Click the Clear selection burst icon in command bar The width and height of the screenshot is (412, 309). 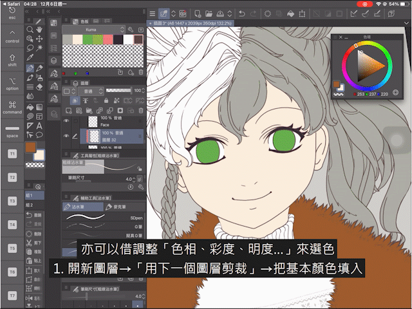click(x=268, y=14)
